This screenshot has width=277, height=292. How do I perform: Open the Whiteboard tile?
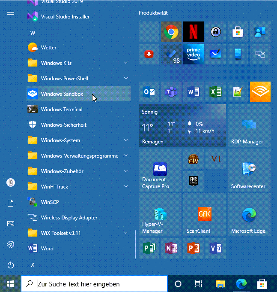[x=216, y=54]
